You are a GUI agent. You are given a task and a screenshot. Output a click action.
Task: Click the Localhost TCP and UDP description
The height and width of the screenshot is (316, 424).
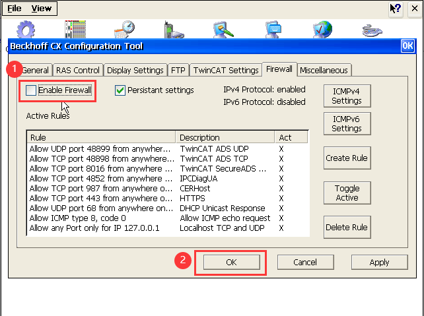(222, 228)
